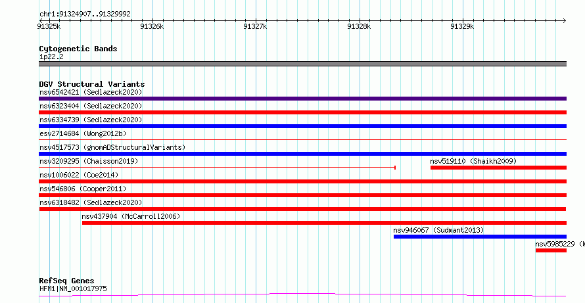Select the thin red nsv3209295 line

[217, 168]
